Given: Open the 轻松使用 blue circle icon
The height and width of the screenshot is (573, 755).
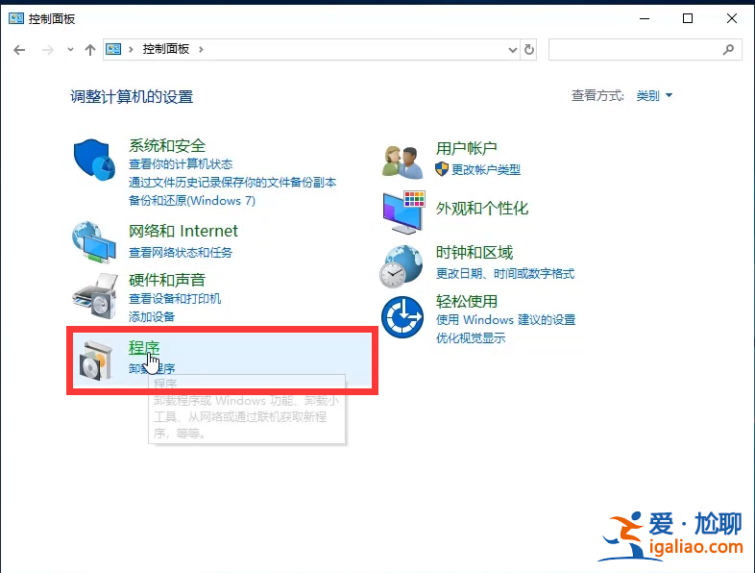Looking at the screenshot, I should 402,317.
